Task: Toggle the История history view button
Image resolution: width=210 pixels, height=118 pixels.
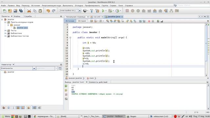Action: (82, 21)
